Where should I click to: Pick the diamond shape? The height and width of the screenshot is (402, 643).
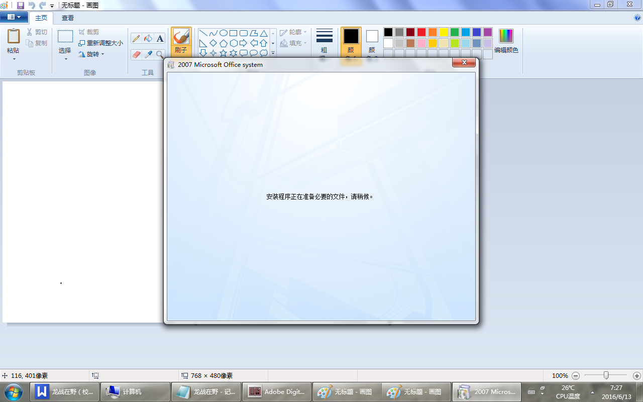point(213,43)
